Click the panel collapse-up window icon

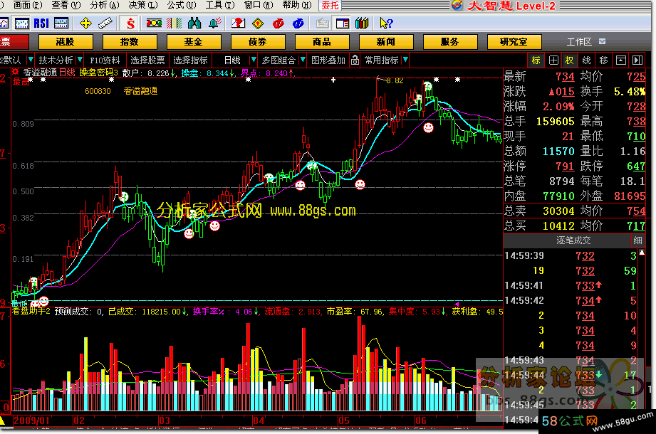621,60
